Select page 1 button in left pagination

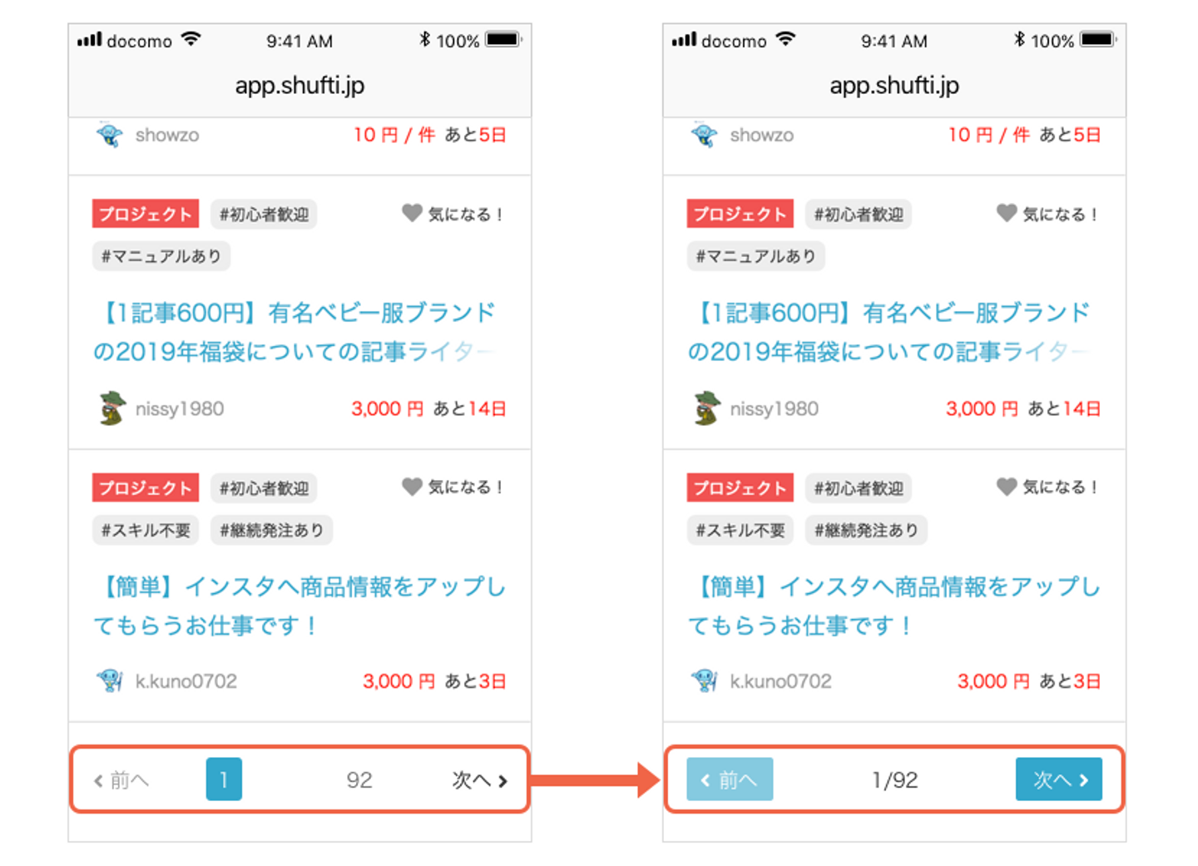click(224, 779)
